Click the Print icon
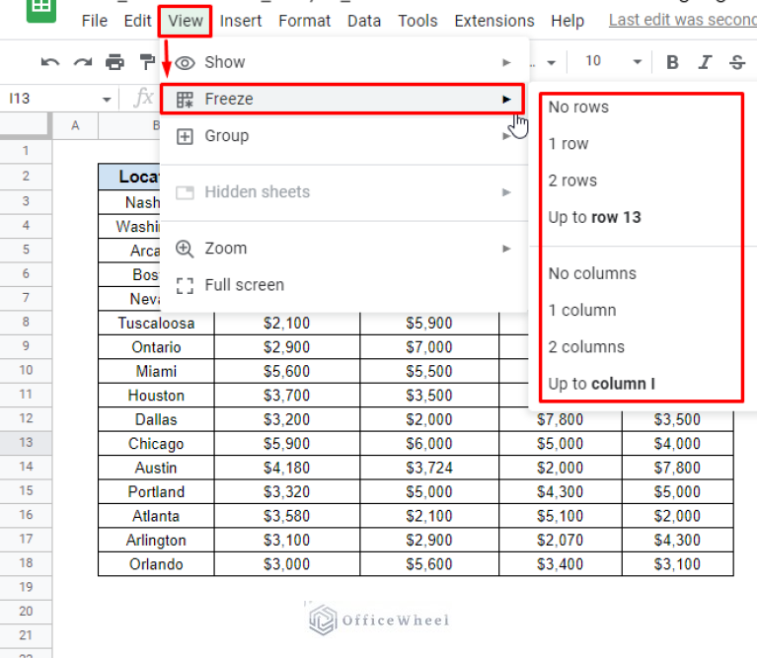Viewport: 757px width, 658px height. pyautogui.click(x=115, y=62)
